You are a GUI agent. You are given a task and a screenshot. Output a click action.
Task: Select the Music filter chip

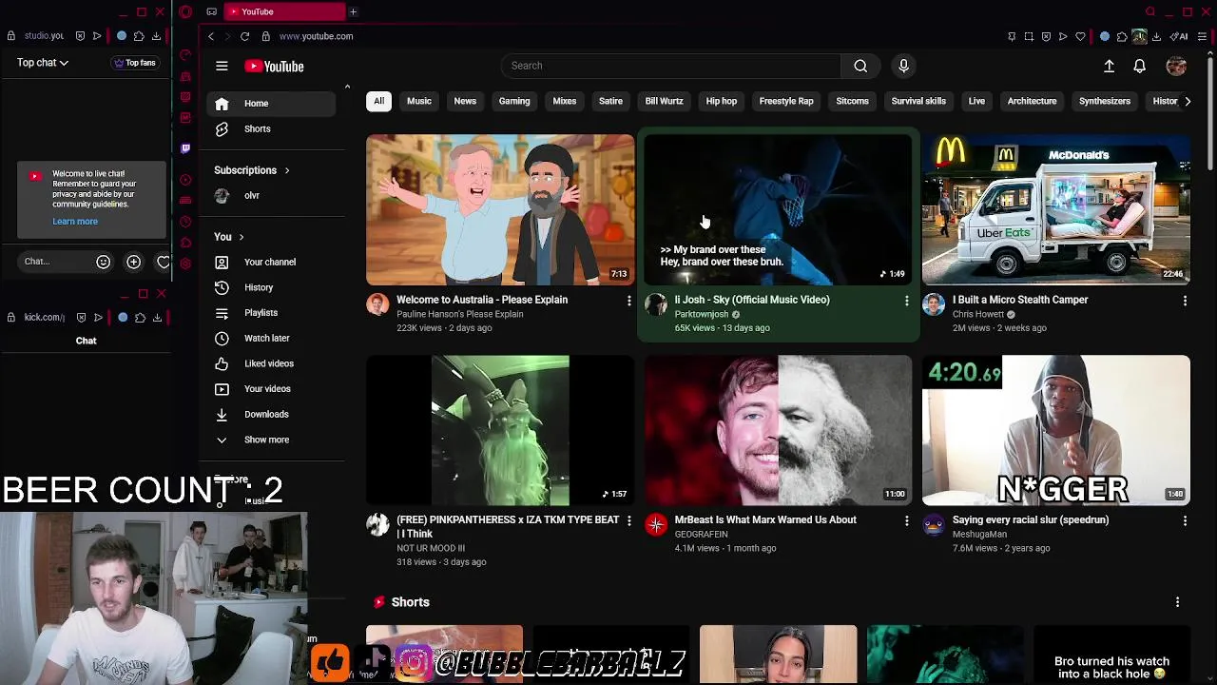click(419, 101)
